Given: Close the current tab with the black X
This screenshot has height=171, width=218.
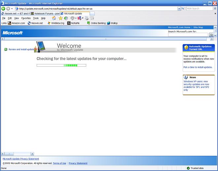Looking at the screenshot, I should (x=215, y=14).
